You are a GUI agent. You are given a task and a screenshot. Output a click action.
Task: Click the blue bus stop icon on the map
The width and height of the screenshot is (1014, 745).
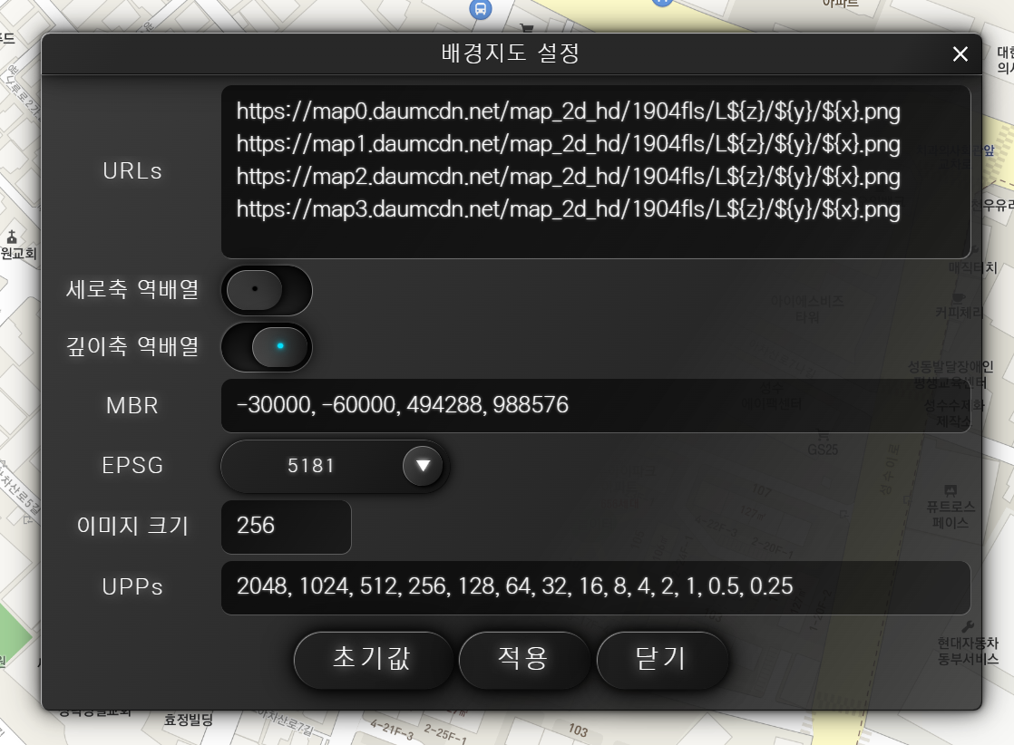[480, 8]
